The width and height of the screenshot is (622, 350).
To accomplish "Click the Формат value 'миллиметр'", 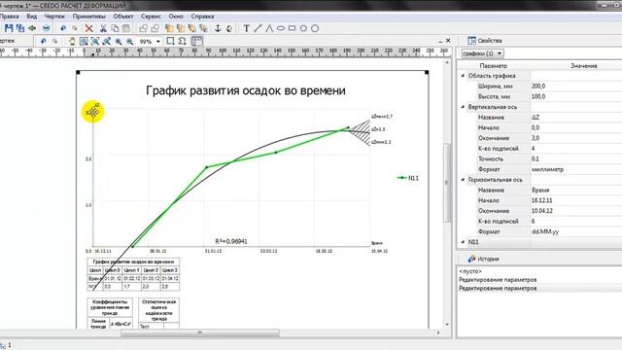I will (576, 169).
